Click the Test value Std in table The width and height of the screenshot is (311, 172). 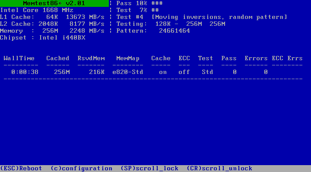[x=207, y=72]
